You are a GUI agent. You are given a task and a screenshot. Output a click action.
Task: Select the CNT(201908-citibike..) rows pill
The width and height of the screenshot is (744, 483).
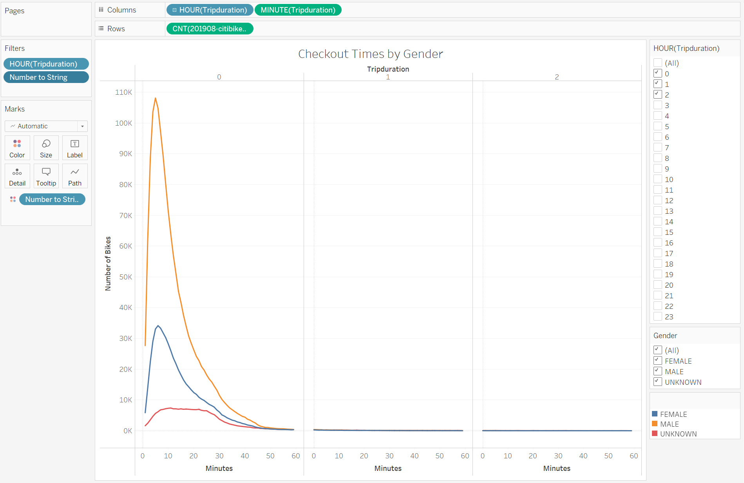pos(210,29)
